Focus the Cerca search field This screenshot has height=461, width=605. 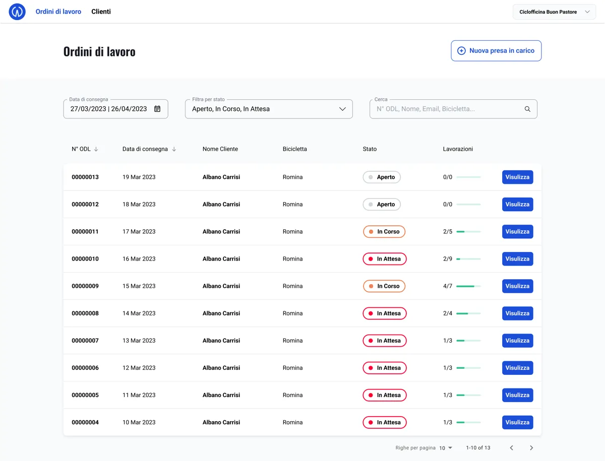[453, 109]
